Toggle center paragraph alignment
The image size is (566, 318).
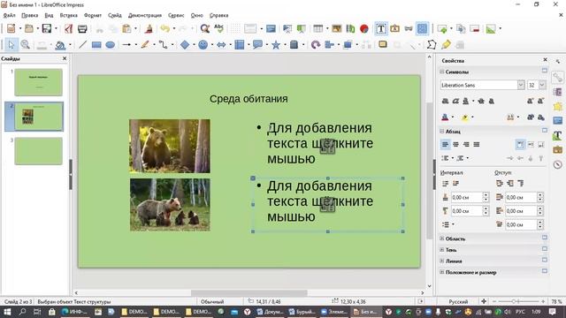coord(455,145)
